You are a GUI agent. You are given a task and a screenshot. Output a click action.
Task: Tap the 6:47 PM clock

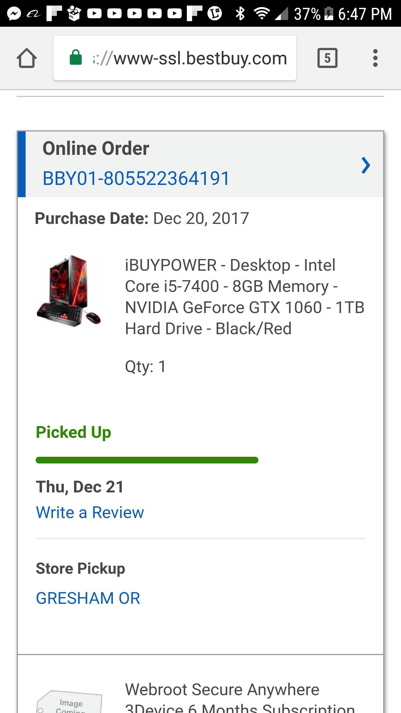tap(365, 13)
